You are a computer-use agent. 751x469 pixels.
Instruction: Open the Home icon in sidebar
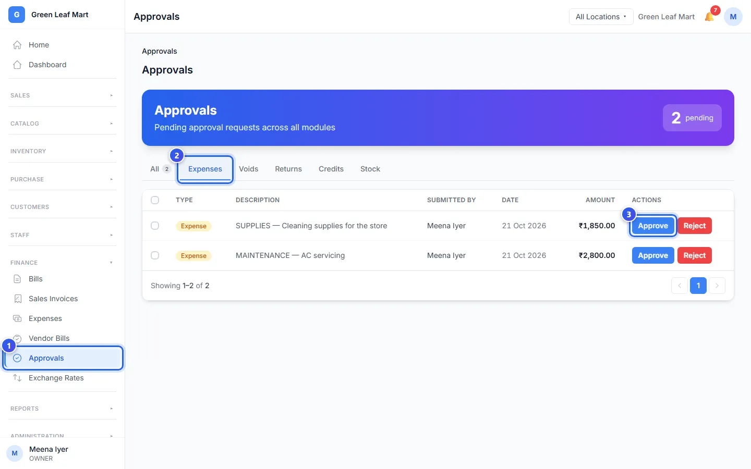tap(17, 45)
